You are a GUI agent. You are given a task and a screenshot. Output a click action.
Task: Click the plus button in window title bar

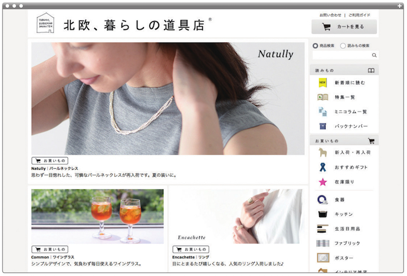[399, 6]
